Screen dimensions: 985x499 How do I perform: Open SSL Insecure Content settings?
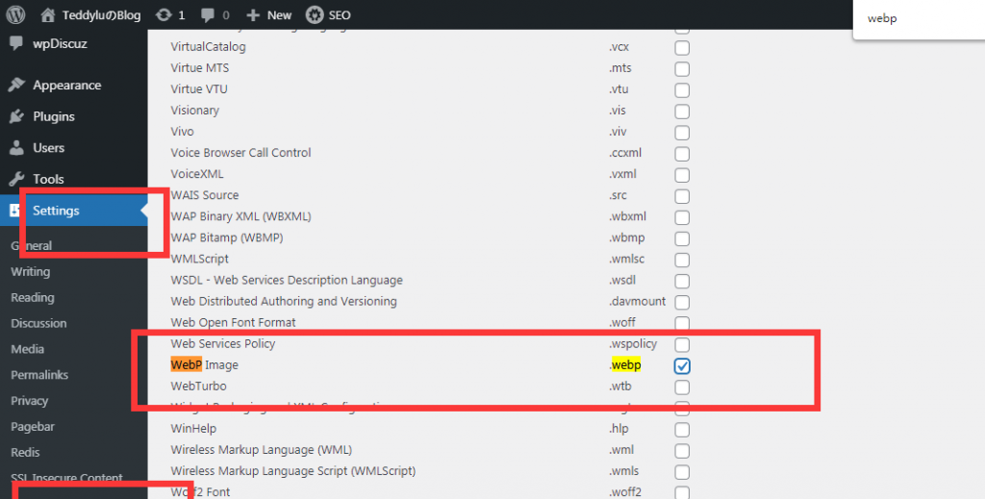66,478
